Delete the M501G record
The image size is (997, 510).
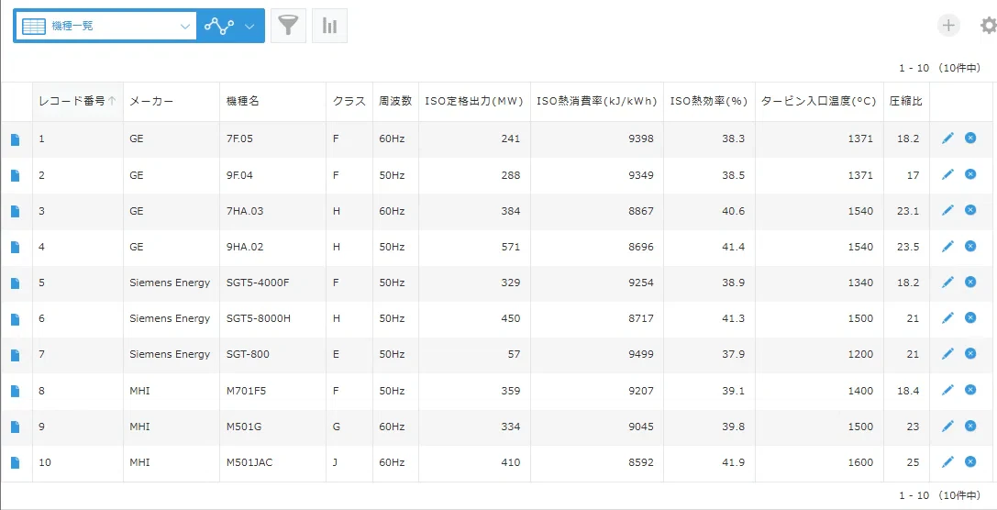pos(970,425)
